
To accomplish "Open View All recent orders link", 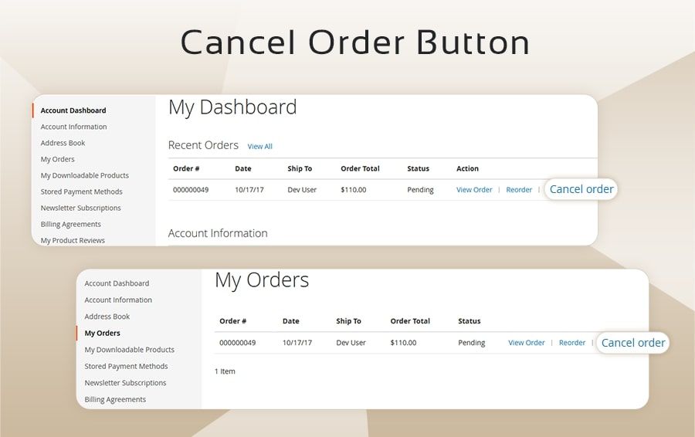I will [259, 147].
